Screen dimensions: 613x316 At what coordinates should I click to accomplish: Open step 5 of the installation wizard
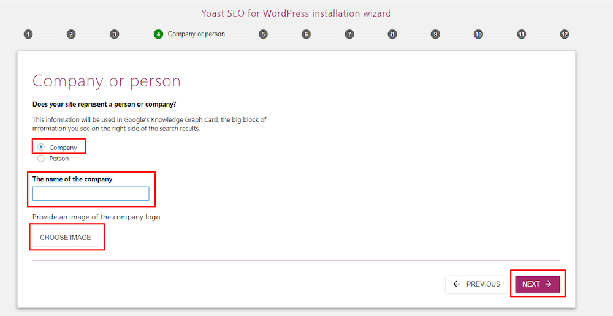coord(263,34)
